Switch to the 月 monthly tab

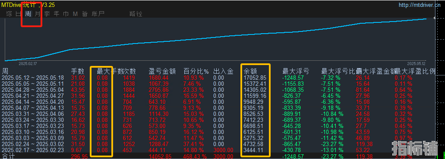tap(38, 14)
